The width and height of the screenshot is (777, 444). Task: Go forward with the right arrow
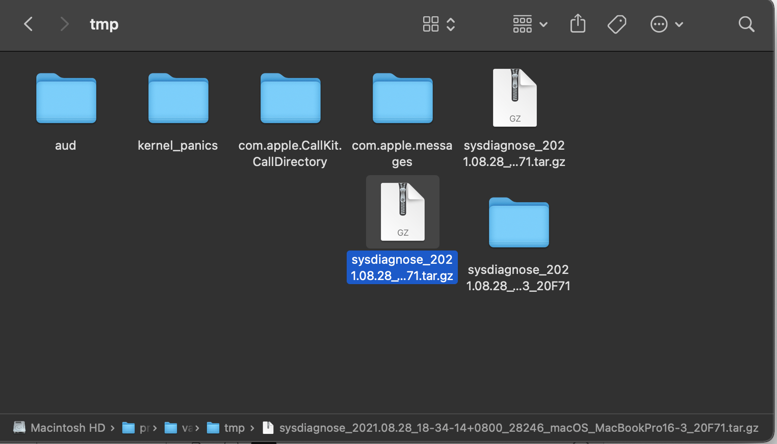coord(64,24)
